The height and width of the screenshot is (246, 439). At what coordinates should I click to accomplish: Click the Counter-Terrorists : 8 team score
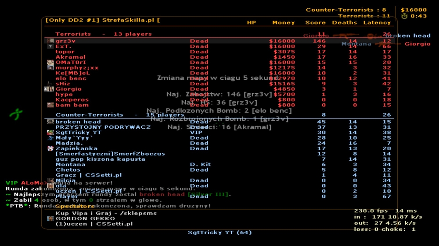[346, 10]
